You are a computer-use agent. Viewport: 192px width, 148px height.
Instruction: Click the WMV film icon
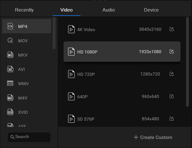pyautogui.click(x=10, y=83)
